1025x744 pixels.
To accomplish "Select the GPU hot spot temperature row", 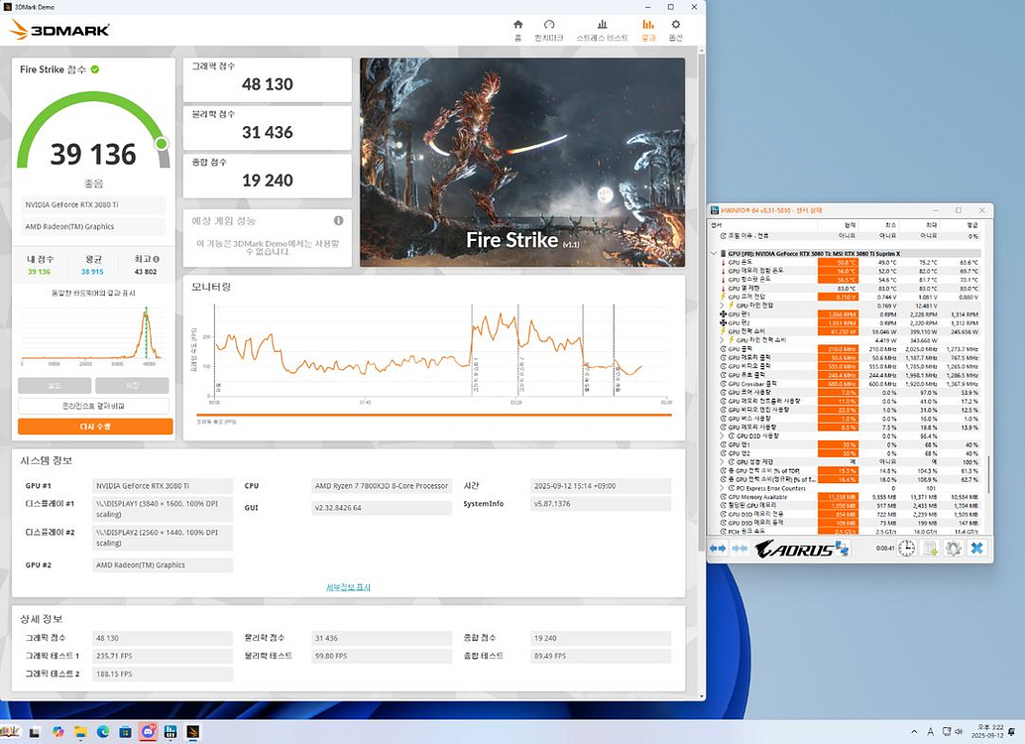I will (850, 280).
